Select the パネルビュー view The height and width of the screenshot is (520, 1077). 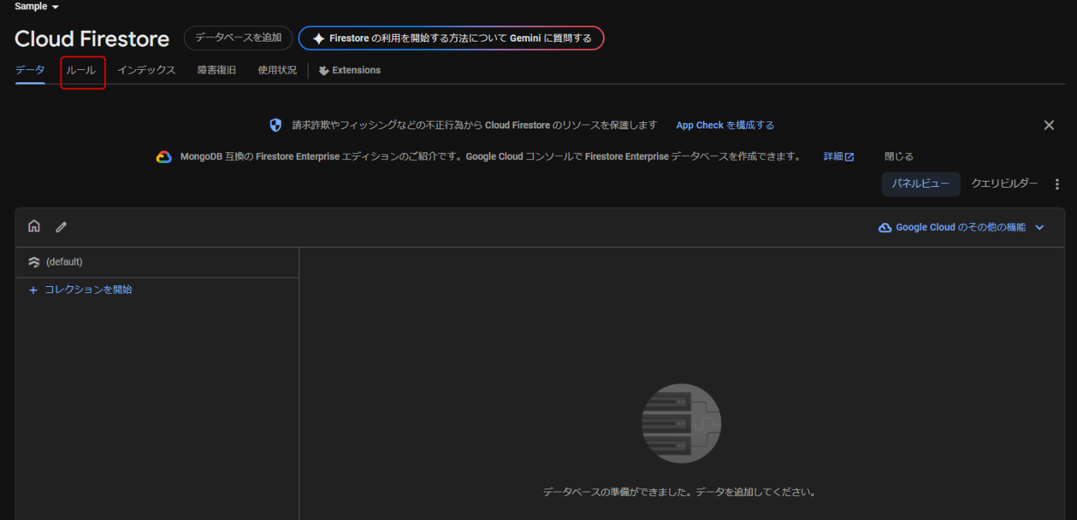921,184
